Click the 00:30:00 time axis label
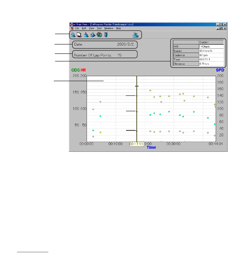This screenshot has width=241, height=258. (174, 144)
